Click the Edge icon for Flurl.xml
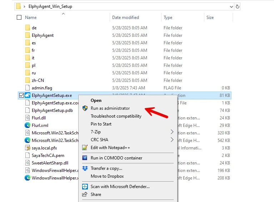 point(28,125)
